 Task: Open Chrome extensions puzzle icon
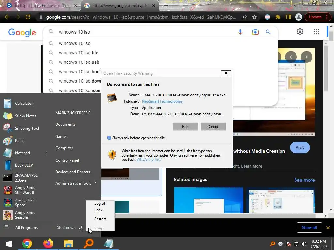pyautogui.click(x=278, y=17)
